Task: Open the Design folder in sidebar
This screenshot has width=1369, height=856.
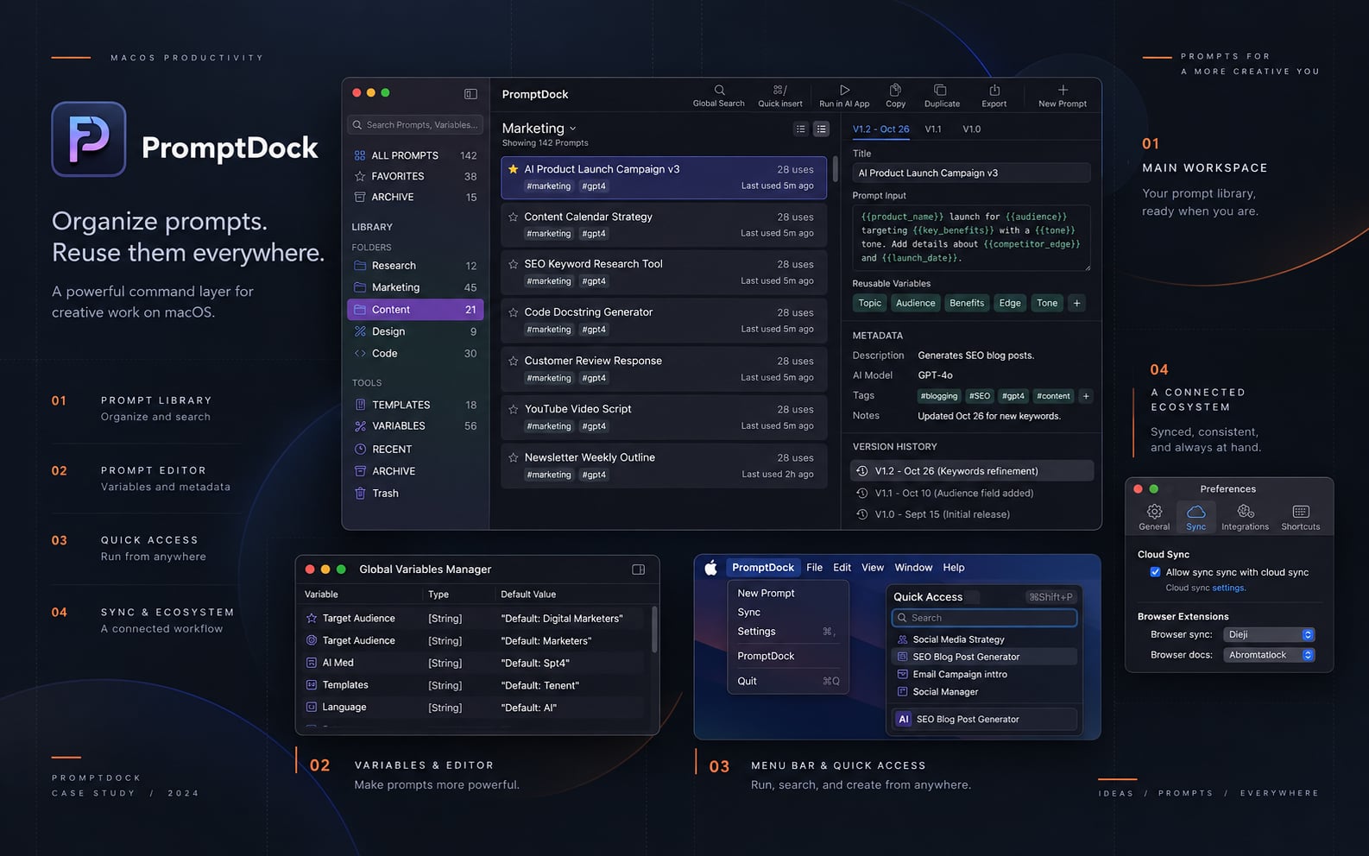Action: coord(415,331)
